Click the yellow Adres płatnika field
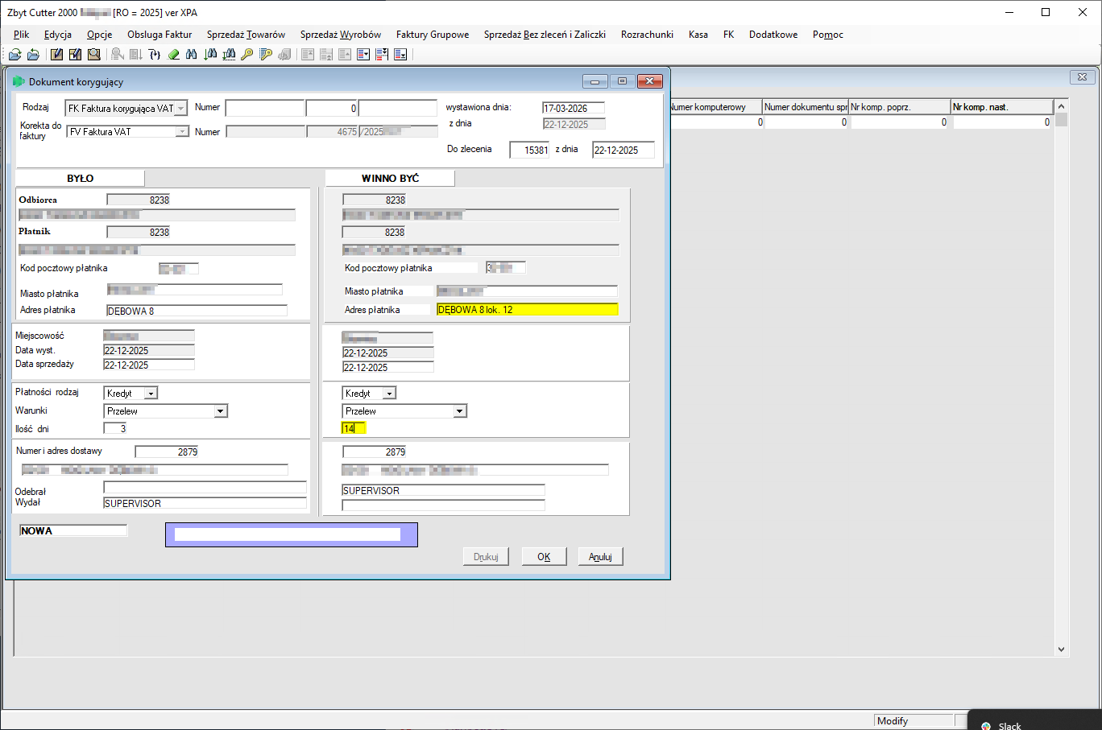The image size is (1102, 730). 528,310
